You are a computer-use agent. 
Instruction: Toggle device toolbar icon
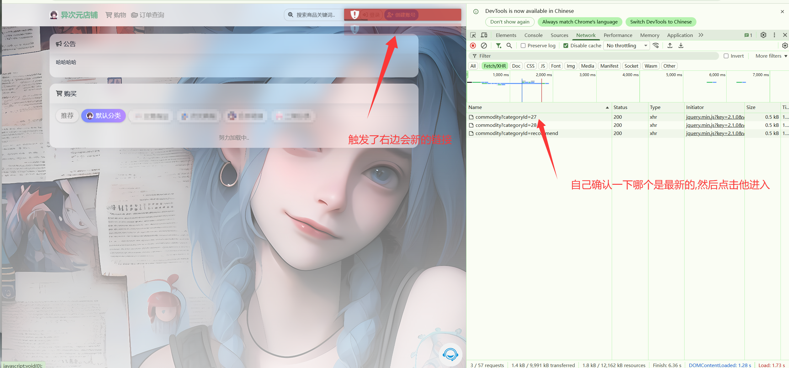484,35
